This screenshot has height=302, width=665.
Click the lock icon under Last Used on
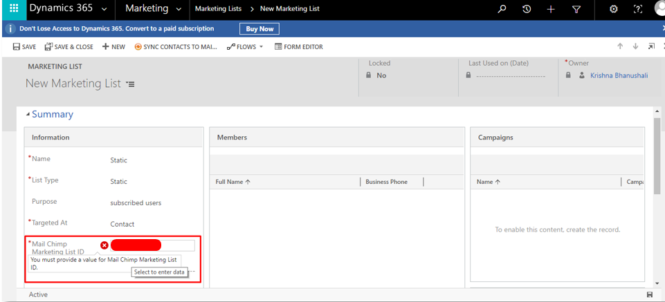[468, 75]
